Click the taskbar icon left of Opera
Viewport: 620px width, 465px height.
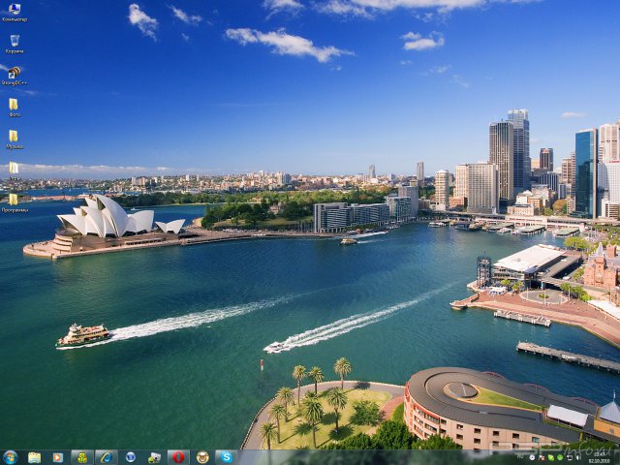(x=154, y=456)
